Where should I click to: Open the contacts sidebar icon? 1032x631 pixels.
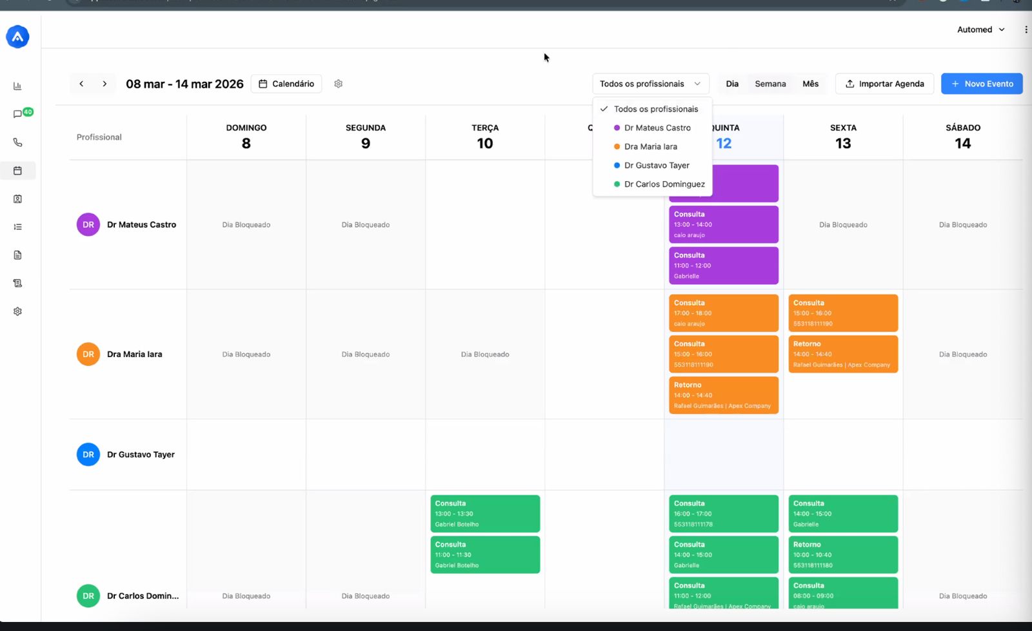[x=17, y=199]
